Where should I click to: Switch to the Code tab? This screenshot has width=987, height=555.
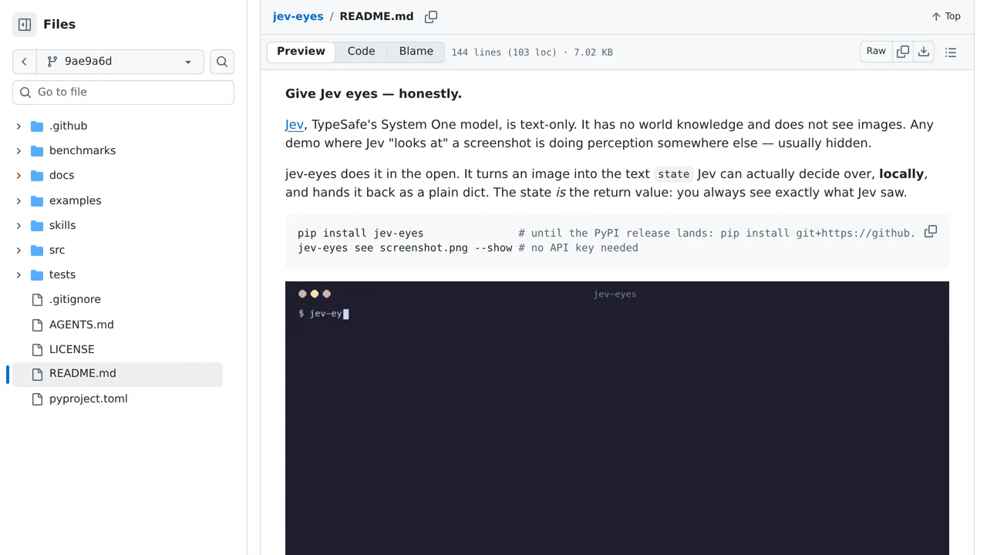[x=361, y=52]
